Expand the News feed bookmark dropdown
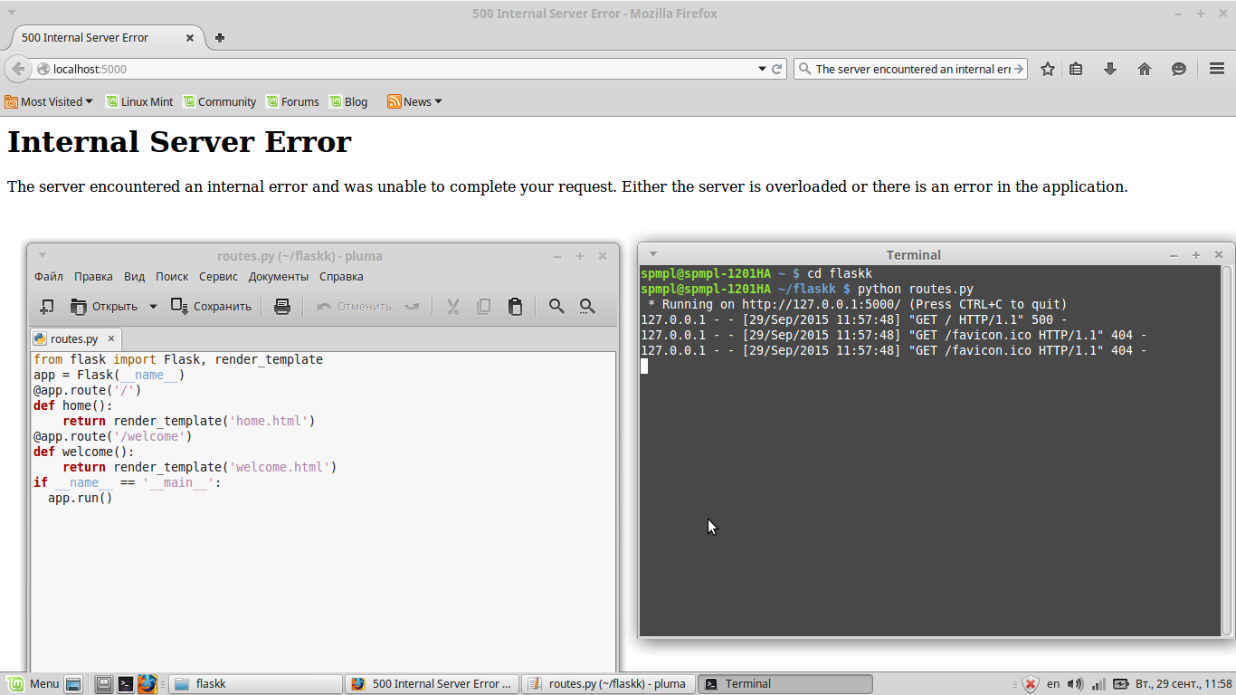 [414, 102]
